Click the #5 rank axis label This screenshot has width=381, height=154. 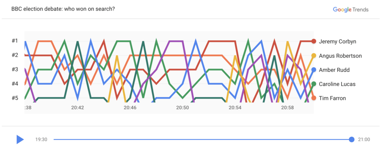tap(15, 98)
